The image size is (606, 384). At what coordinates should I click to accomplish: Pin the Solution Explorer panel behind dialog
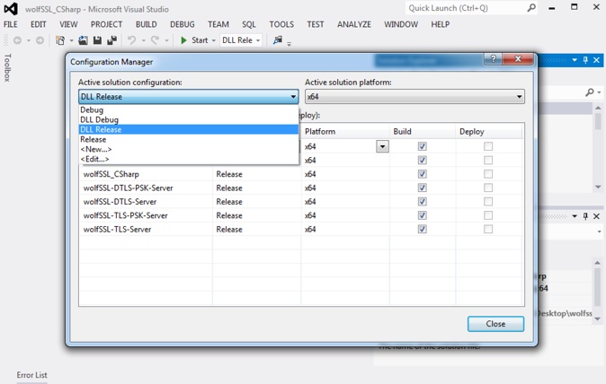point(585,60)
